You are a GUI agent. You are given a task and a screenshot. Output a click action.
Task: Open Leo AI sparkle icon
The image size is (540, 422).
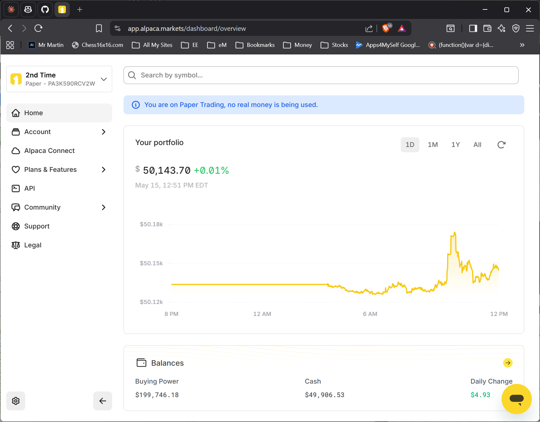[502, 29]
